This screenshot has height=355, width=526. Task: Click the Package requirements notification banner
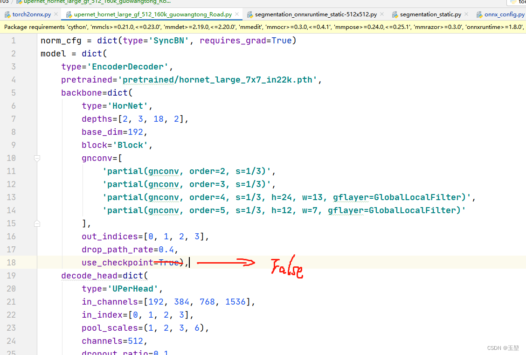click(x=263, y=27)
